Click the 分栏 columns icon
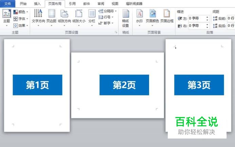 (92, 14)
